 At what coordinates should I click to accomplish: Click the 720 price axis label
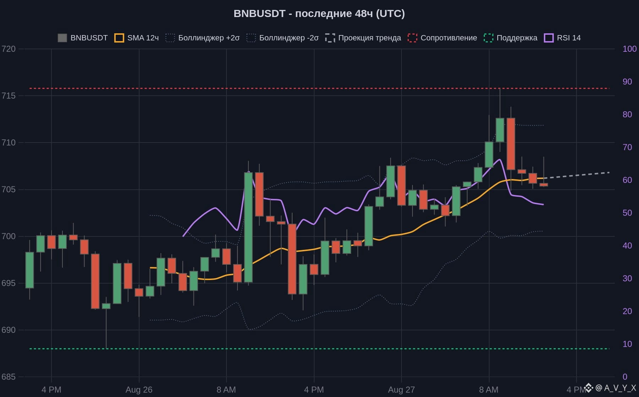pos(9,49)
